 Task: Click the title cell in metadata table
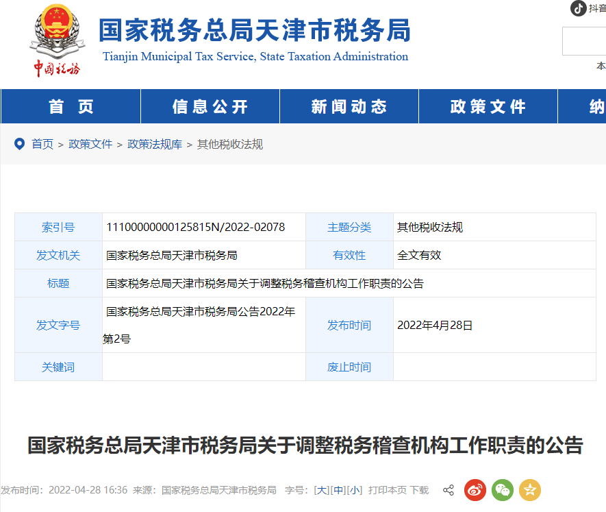(349, 283)
